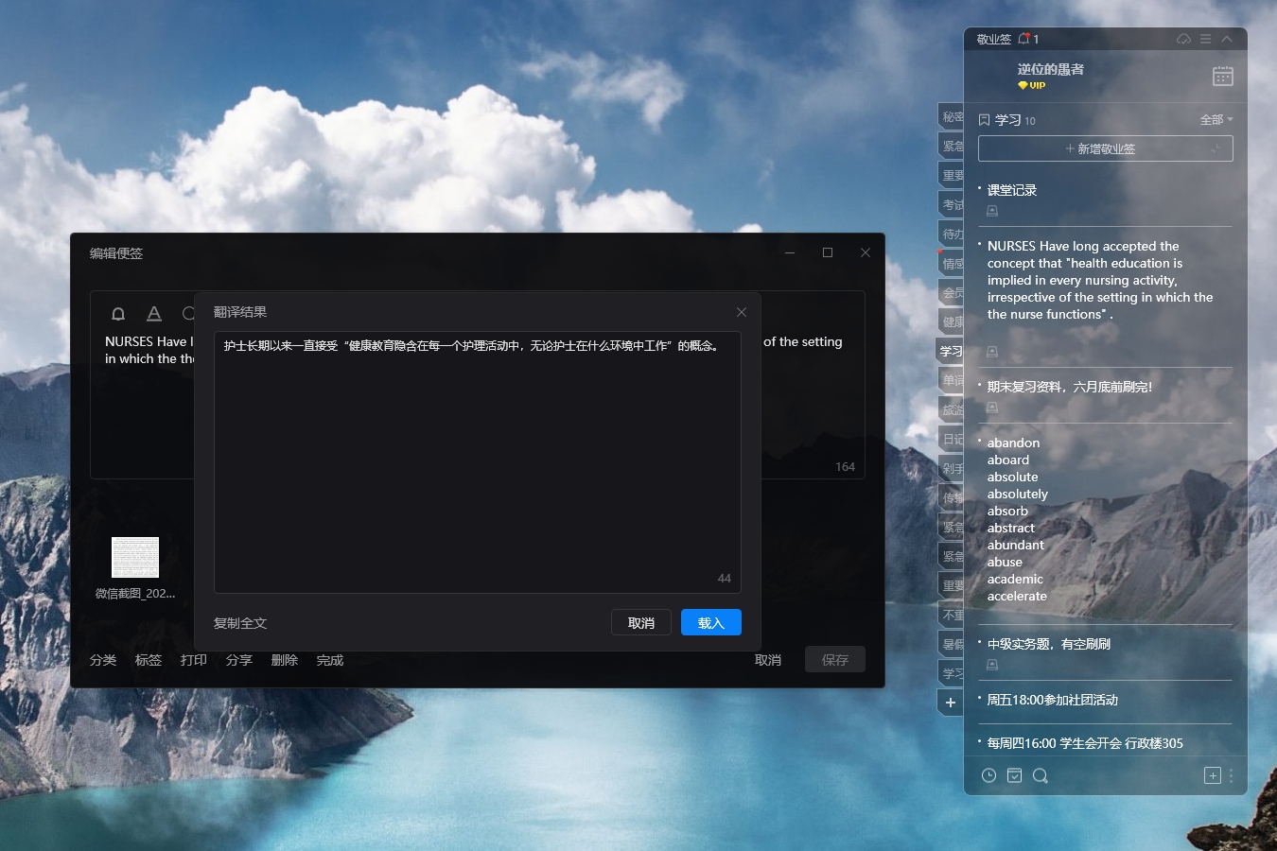The height and width of the screenshot is (851, 1277).
Task: Click 取消 at the bottom of the editor window
Action: tap(768, 660)
